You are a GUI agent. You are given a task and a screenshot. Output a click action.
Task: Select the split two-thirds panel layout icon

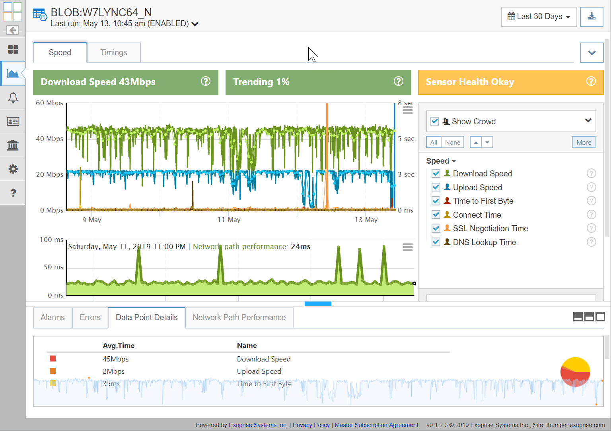pos(578,317)
